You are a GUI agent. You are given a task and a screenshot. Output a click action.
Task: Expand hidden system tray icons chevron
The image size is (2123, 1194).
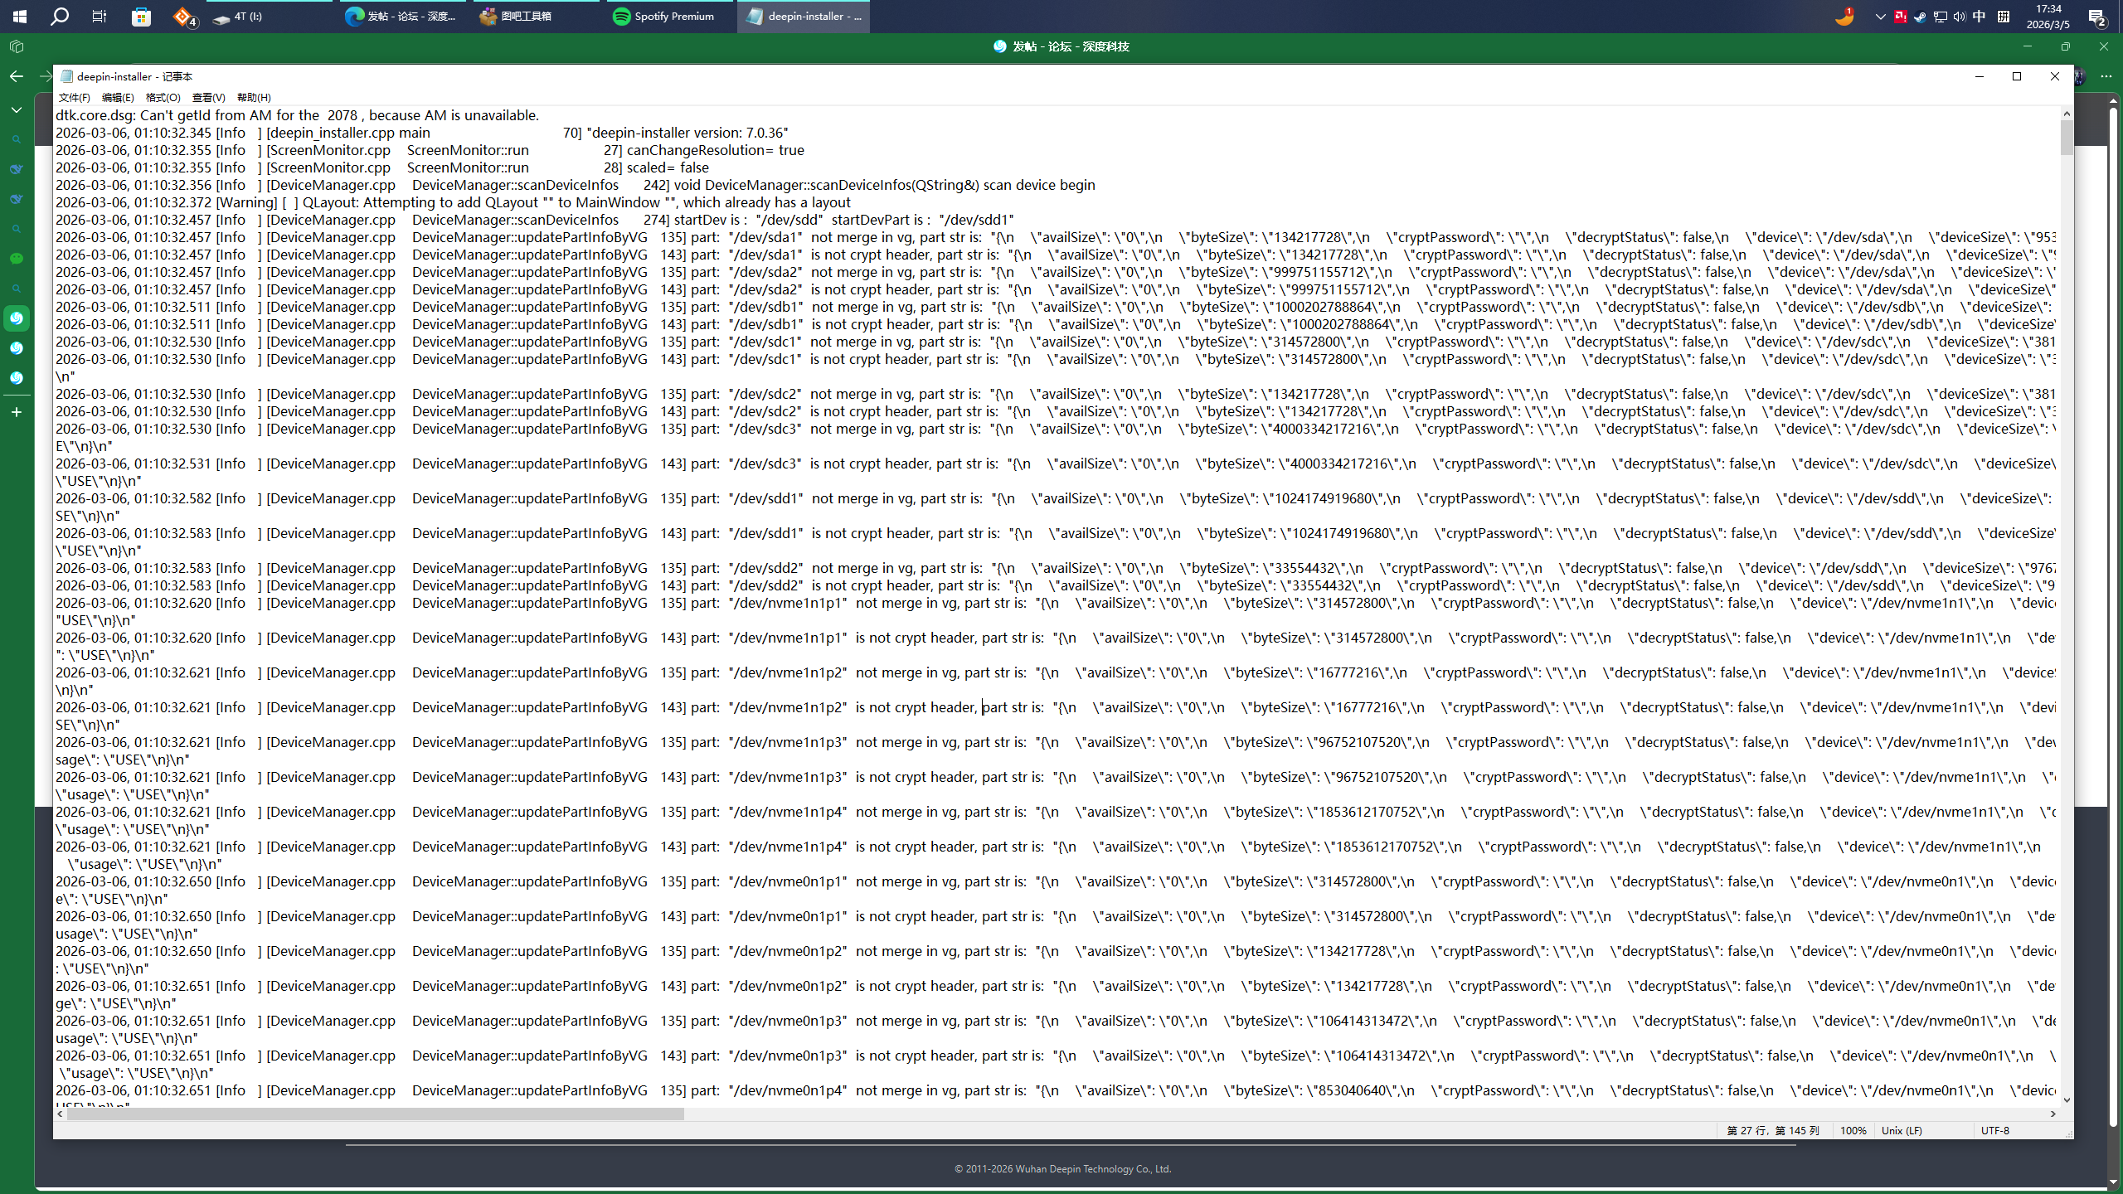pos(1880,17)
